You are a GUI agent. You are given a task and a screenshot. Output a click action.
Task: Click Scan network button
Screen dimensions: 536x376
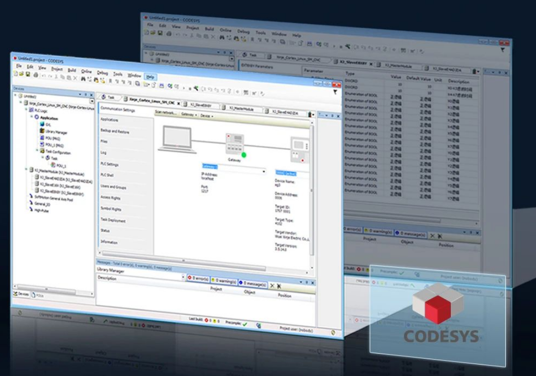(x=165, y=113)
